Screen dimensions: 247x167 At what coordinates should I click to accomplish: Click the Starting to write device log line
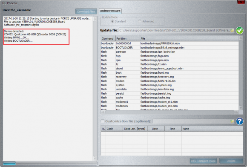[x=48, y=18]
